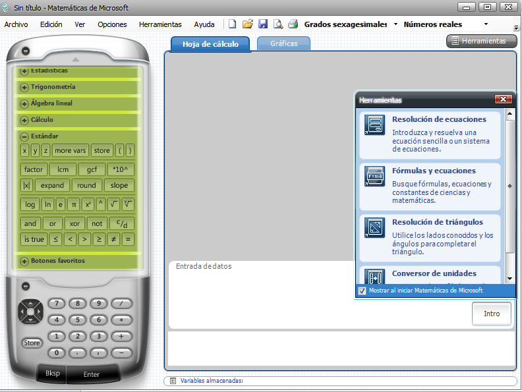Click the Variables almacenadas icon
522x392 pixels.
tap(173, 381)
